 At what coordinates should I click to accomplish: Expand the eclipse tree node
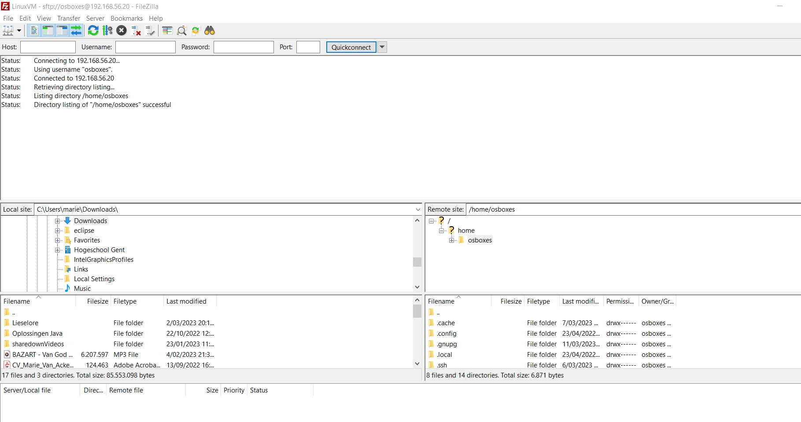coord(57,231)
